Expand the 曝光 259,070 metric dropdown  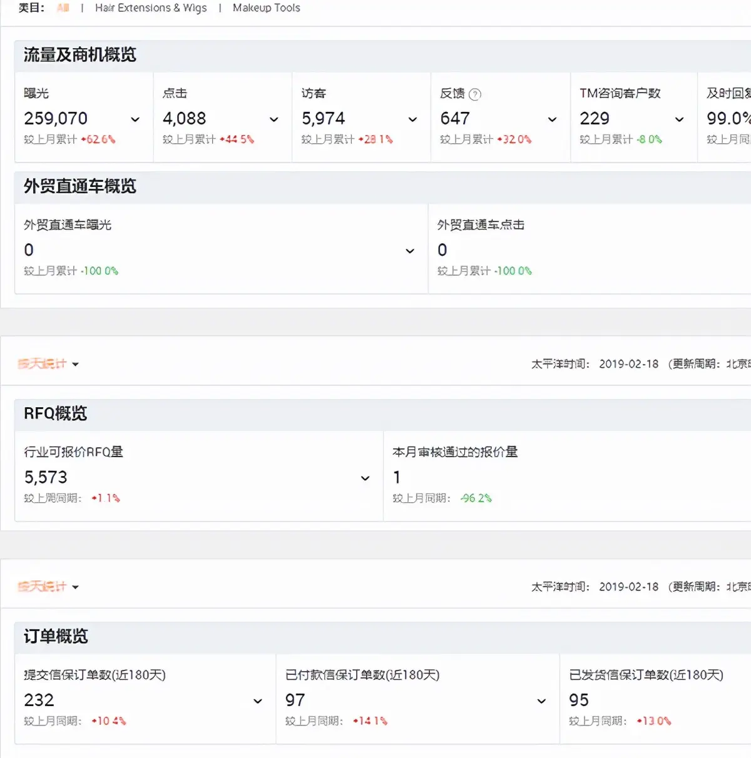[x=136, y=119]
